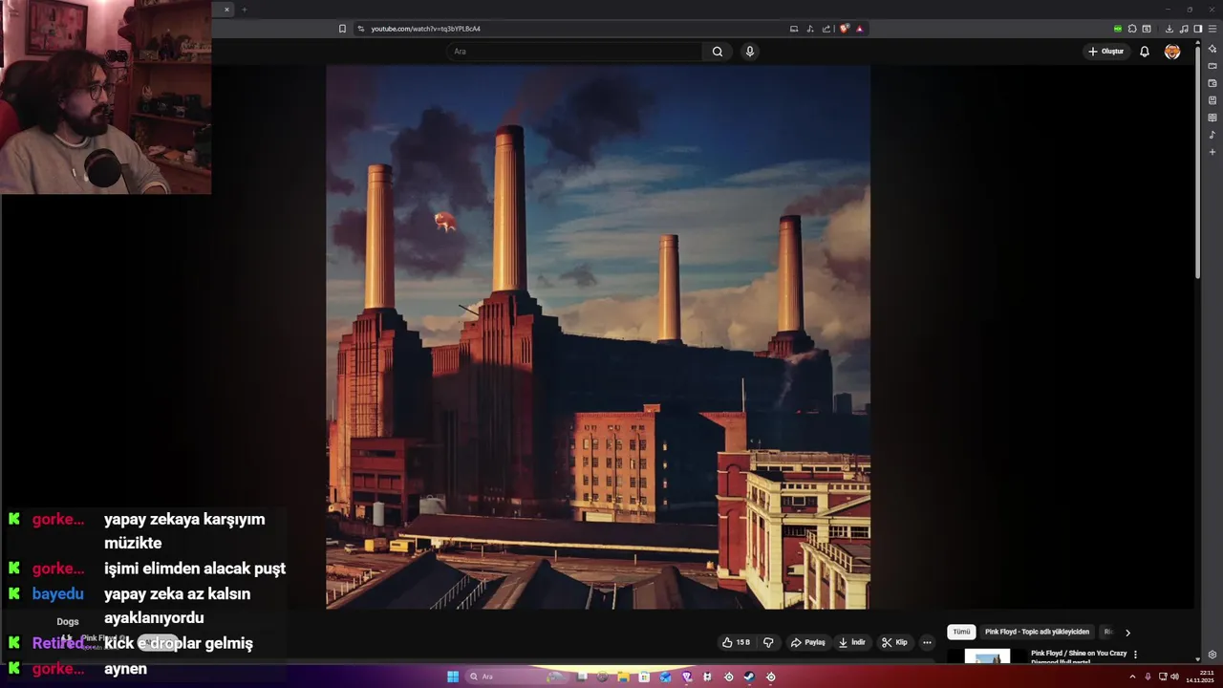Click the Shine on You Crazy Diamond thumbnail
The width and height of the screenshot is (1223, 688).
click(x=987, y=656)
